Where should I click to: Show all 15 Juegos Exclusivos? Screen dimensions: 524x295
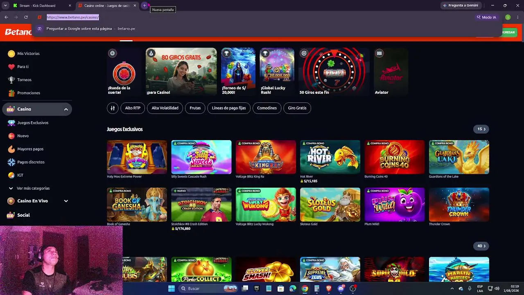click(x=481, y=129)
